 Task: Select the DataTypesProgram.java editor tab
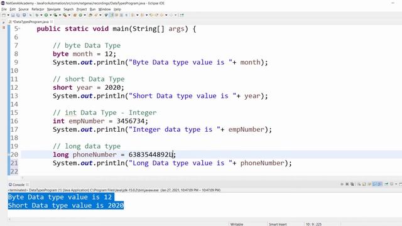coord(31,22)
